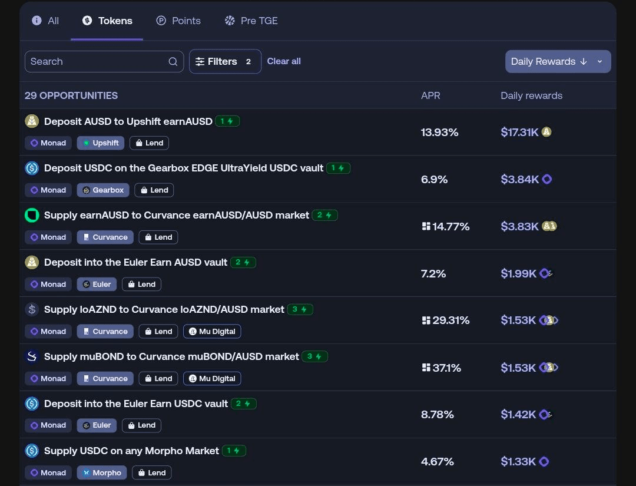The height and width of the screenshot is (486, 636).
Task: Toggle the Gearbox protocol tag filter
Action: tap(103, 190)
